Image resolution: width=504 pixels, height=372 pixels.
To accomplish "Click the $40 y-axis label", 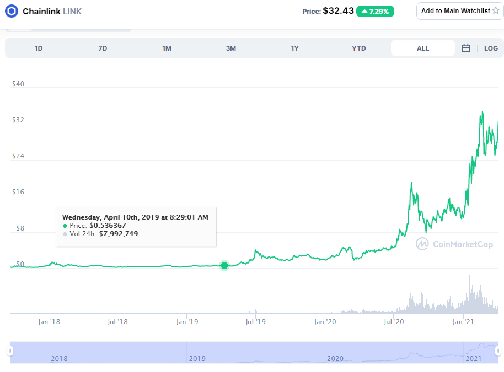I will pos(18,84).
